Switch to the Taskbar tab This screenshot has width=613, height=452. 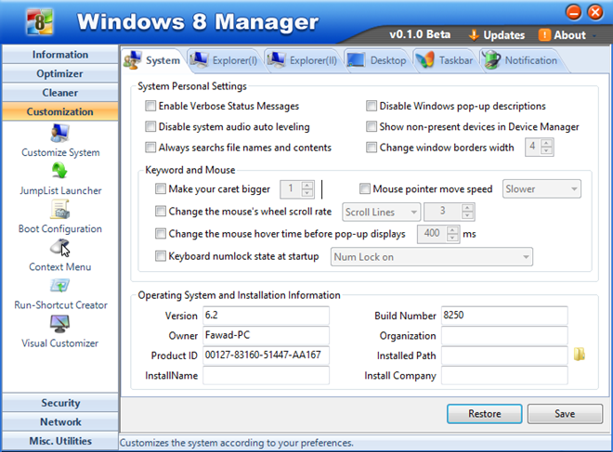pyautogui.click(x=446, y=60)
